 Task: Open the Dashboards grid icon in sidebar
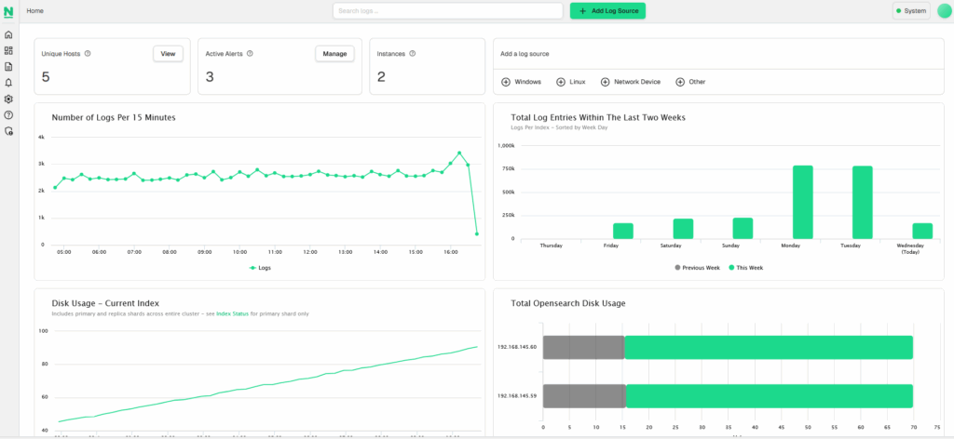[8, 51]
